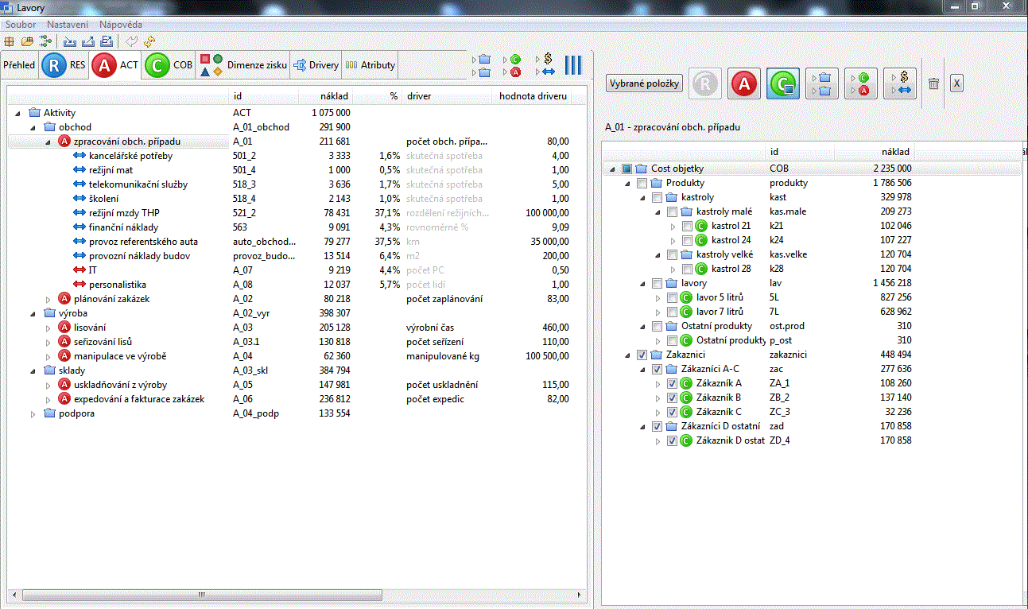
Task: Click the refresh arrows icon in top toolbar
Action: pyautogui.click(x=149, y=41)
